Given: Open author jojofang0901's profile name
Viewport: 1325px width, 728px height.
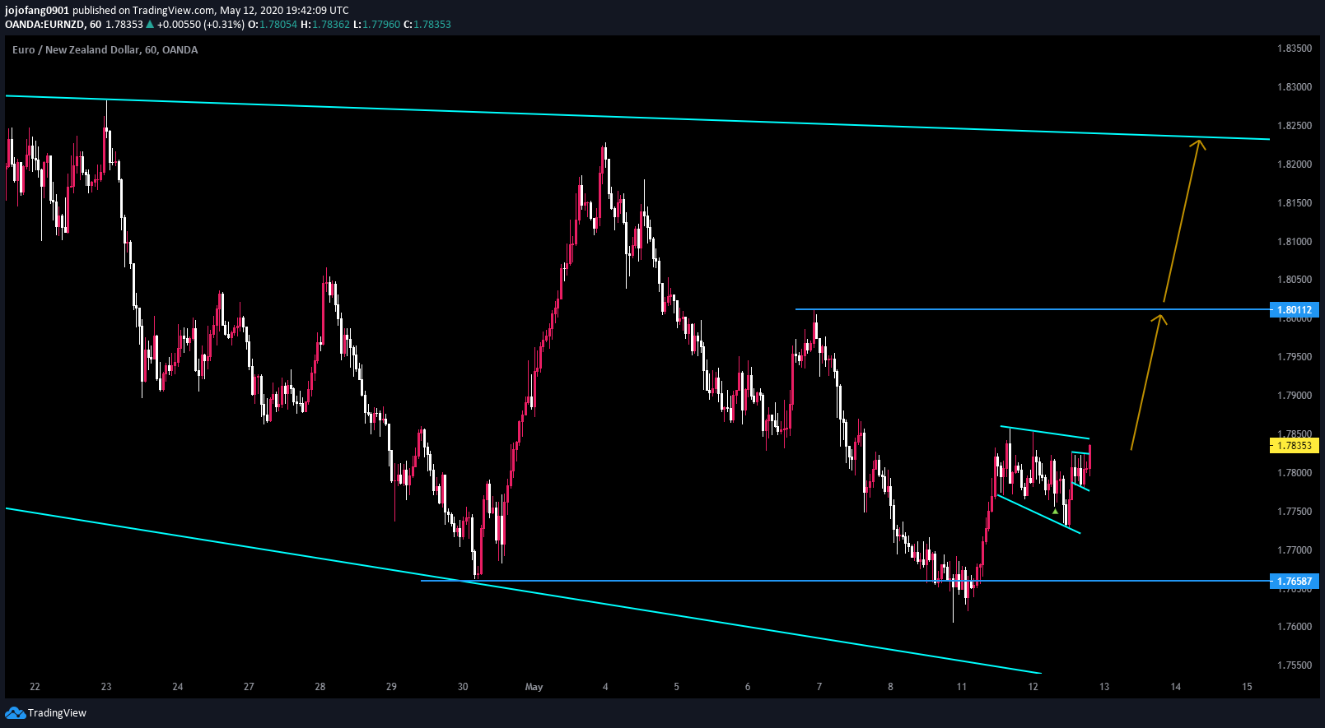Looking at the screenshot, I should coord(37,11).
